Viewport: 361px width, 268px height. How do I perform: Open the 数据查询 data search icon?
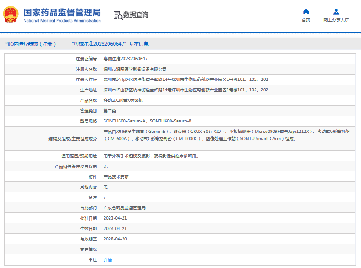point(119,15)
